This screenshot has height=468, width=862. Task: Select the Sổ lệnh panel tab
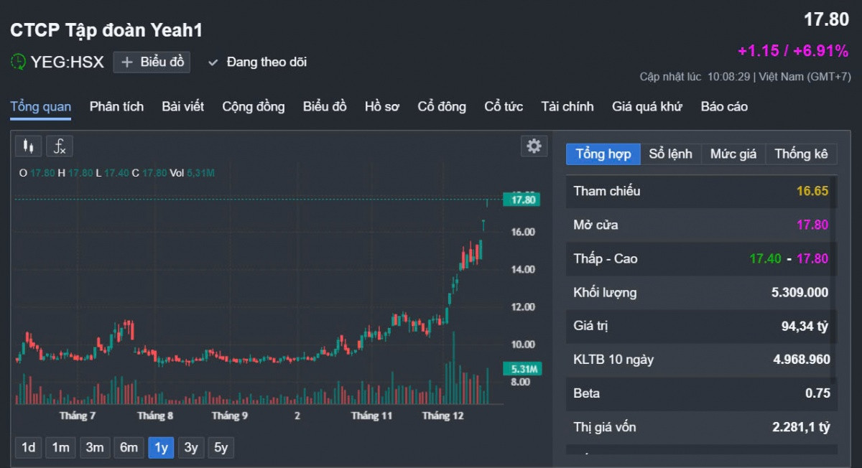pos(670,154)
